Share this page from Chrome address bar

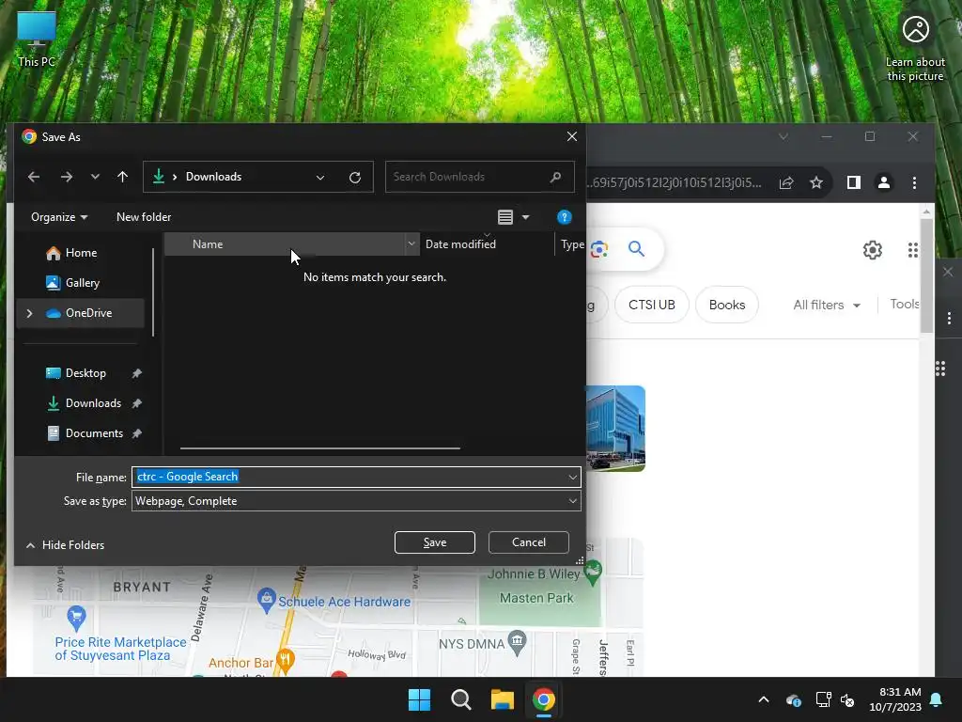786,182
